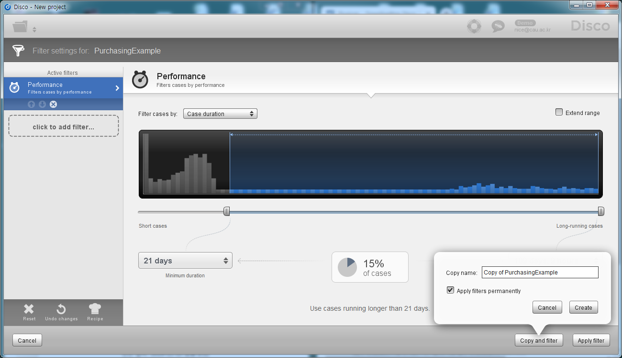Click the 'click to add filter...' box

[x=63, y=126]
